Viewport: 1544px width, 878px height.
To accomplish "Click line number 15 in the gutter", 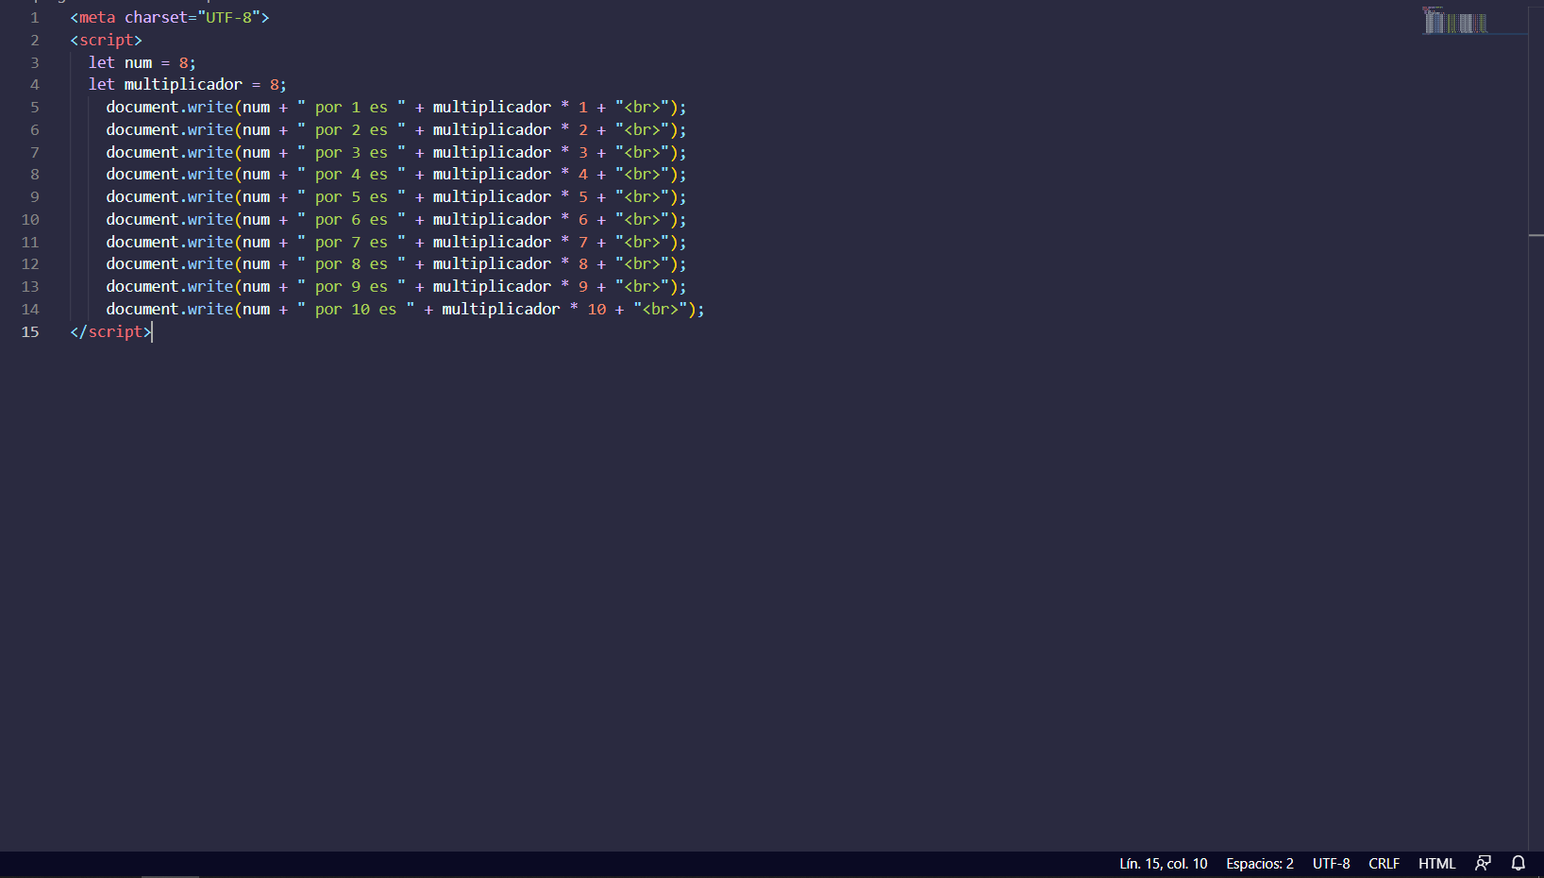I will coord(30,331).
